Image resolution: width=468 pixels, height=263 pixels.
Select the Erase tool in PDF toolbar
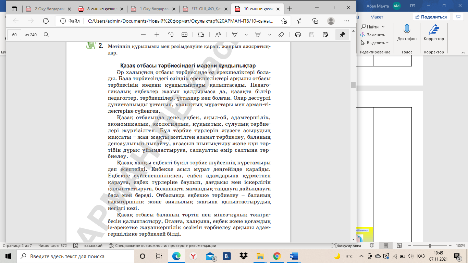[281, 35]
